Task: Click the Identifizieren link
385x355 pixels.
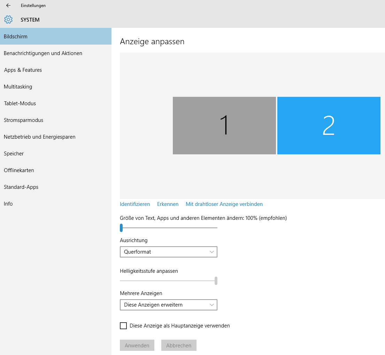Action: pos(135,204)
